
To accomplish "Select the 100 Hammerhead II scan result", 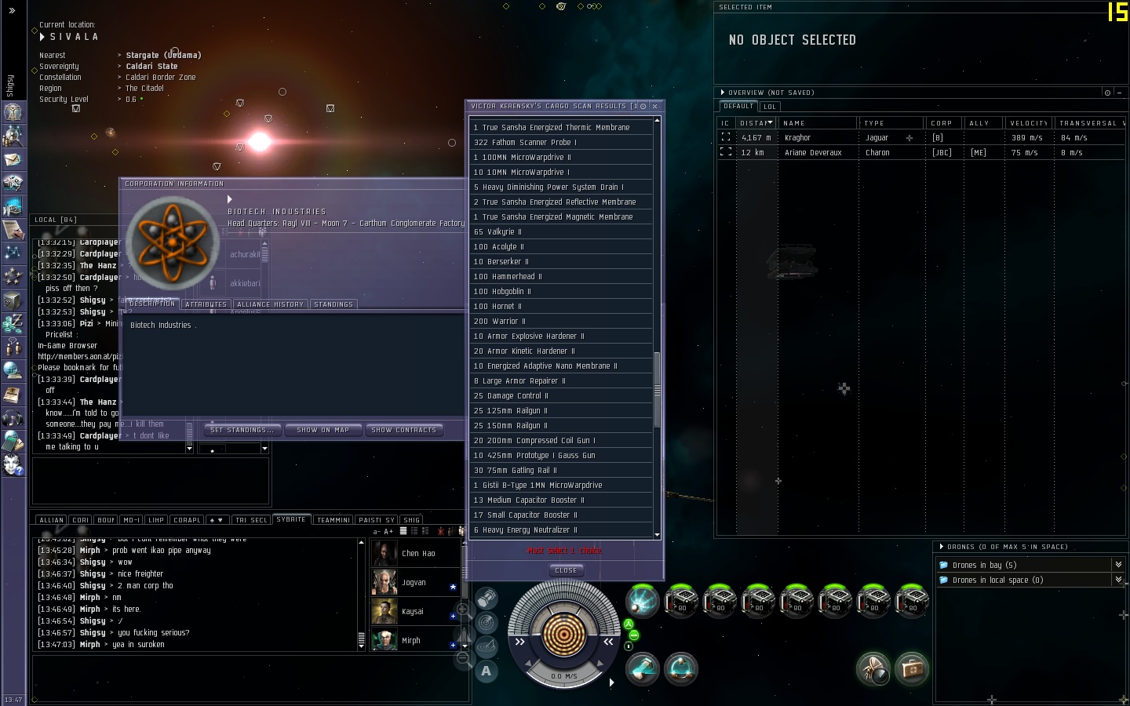I will (x=561, y=276).
